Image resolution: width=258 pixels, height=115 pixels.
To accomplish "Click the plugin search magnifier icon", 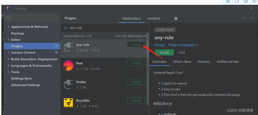I will coord(65,28).
